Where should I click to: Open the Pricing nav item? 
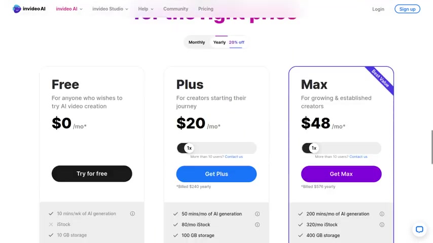pos(206,9)
